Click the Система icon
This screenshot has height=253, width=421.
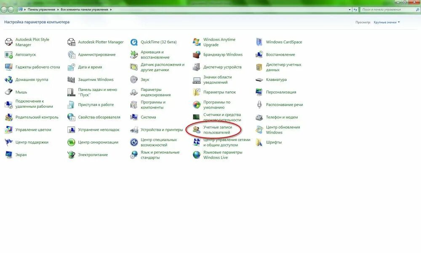coord(134,117)
